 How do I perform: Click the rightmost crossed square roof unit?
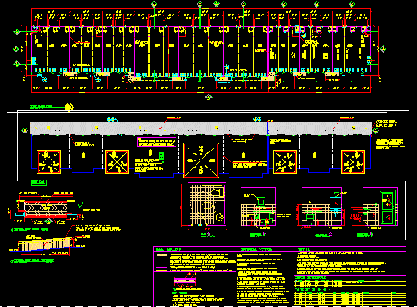coord(353,161)
